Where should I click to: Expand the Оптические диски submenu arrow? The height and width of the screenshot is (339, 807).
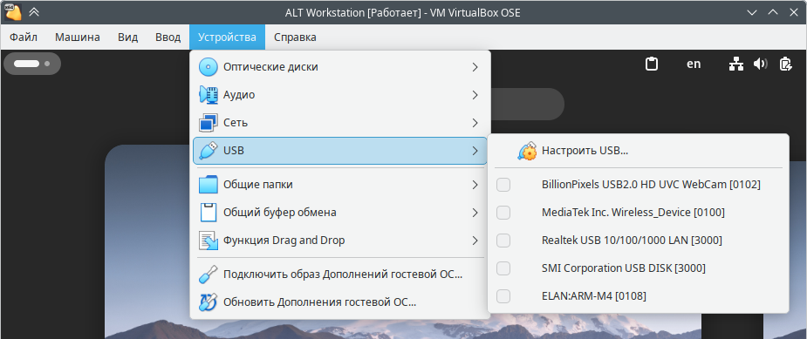pyautogui.click(x=475, y=67)
